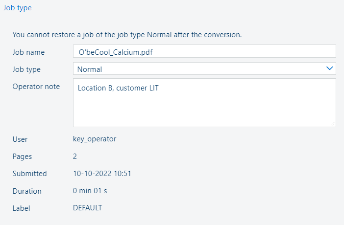This screenshot has width=344, height=225.
Task: Click the Operator note label
Action: [36, 87]
